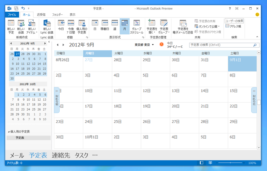The height and width of the screenshot is (171, 267).
Task: Click the Help question mark icon
Action: pos(230,9)
